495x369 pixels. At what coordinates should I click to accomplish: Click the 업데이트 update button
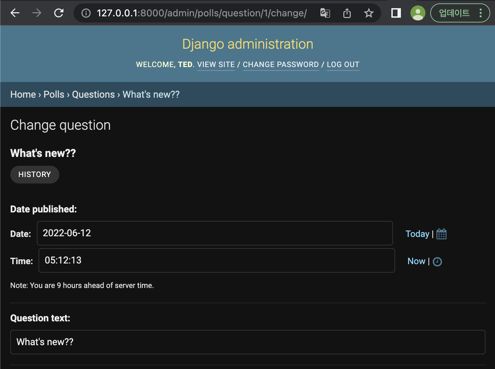coord(454,13)
